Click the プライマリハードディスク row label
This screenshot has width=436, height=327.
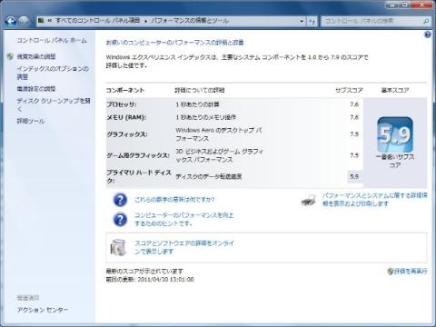[x=139, y=176]
